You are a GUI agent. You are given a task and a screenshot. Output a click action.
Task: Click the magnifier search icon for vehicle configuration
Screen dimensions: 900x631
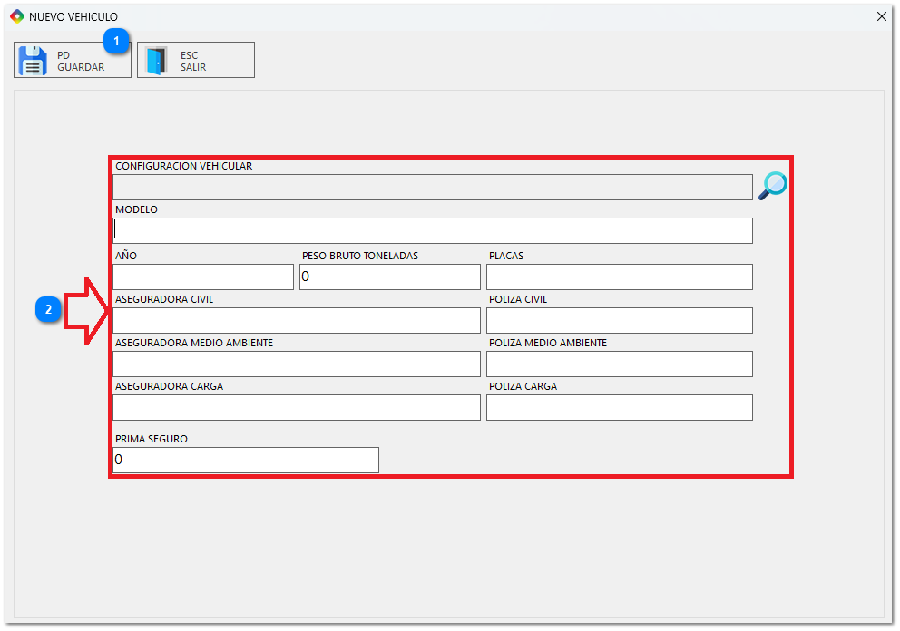pos(772,186)
